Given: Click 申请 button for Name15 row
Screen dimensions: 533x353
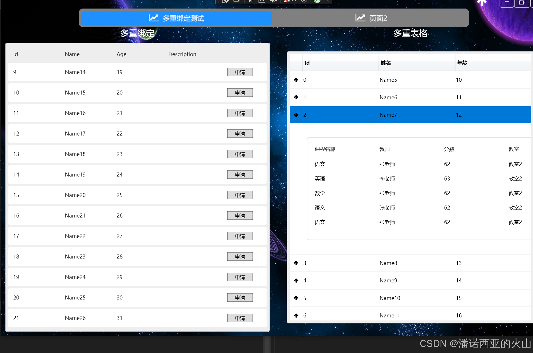Looking at the screenshot, I should pyautogui.click(x=240, y=93).
